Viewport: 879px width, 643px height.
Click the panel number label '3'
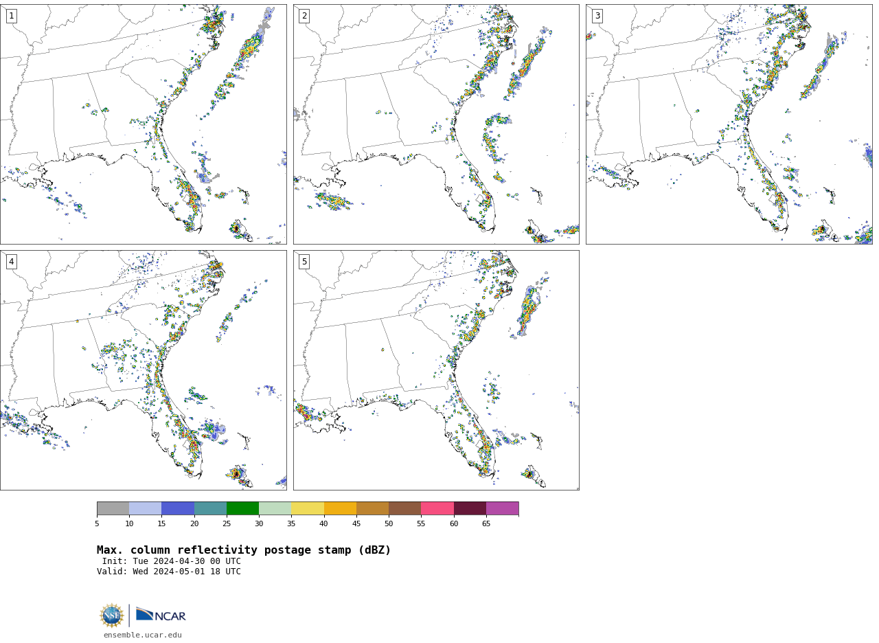597,16
